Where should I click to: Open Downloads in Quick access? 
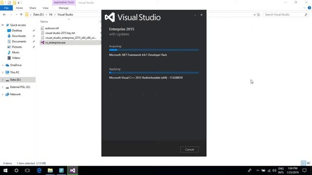coord(19,36)
